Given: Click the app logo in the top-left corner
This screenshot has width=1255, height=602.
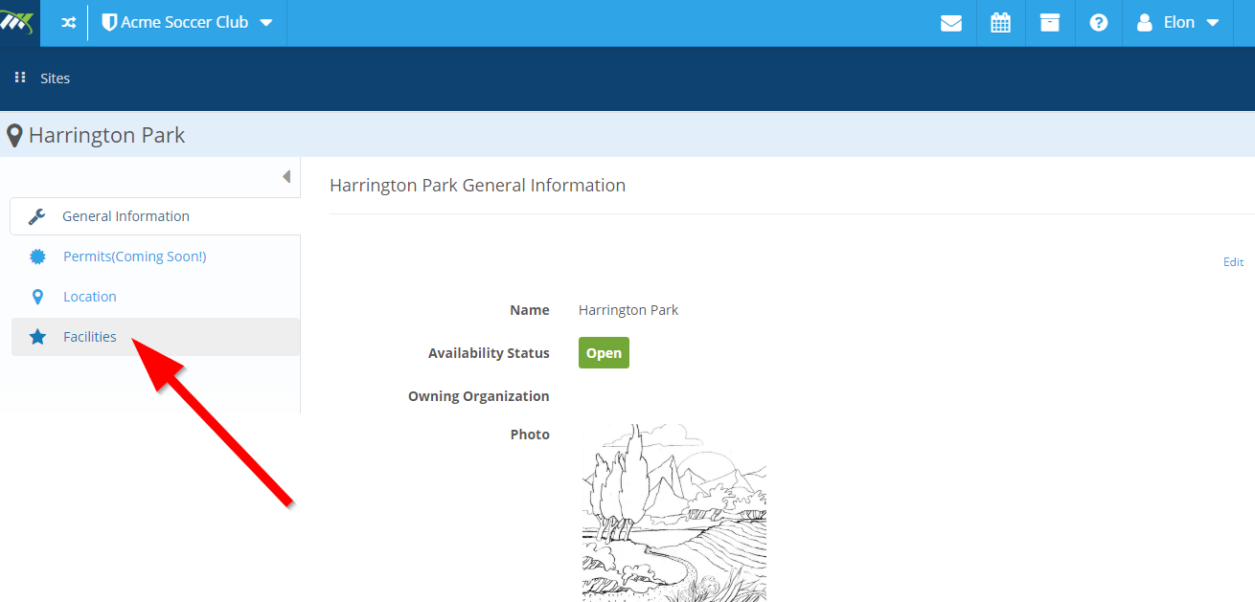Looking at the screenshot, I should [18, 23].
